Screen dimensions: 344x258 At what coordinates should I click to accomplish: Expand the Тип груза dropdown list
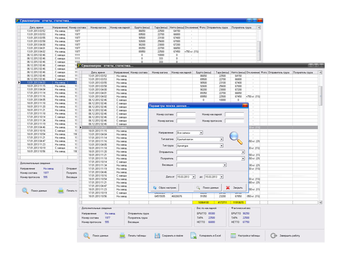tap(221, 146)
